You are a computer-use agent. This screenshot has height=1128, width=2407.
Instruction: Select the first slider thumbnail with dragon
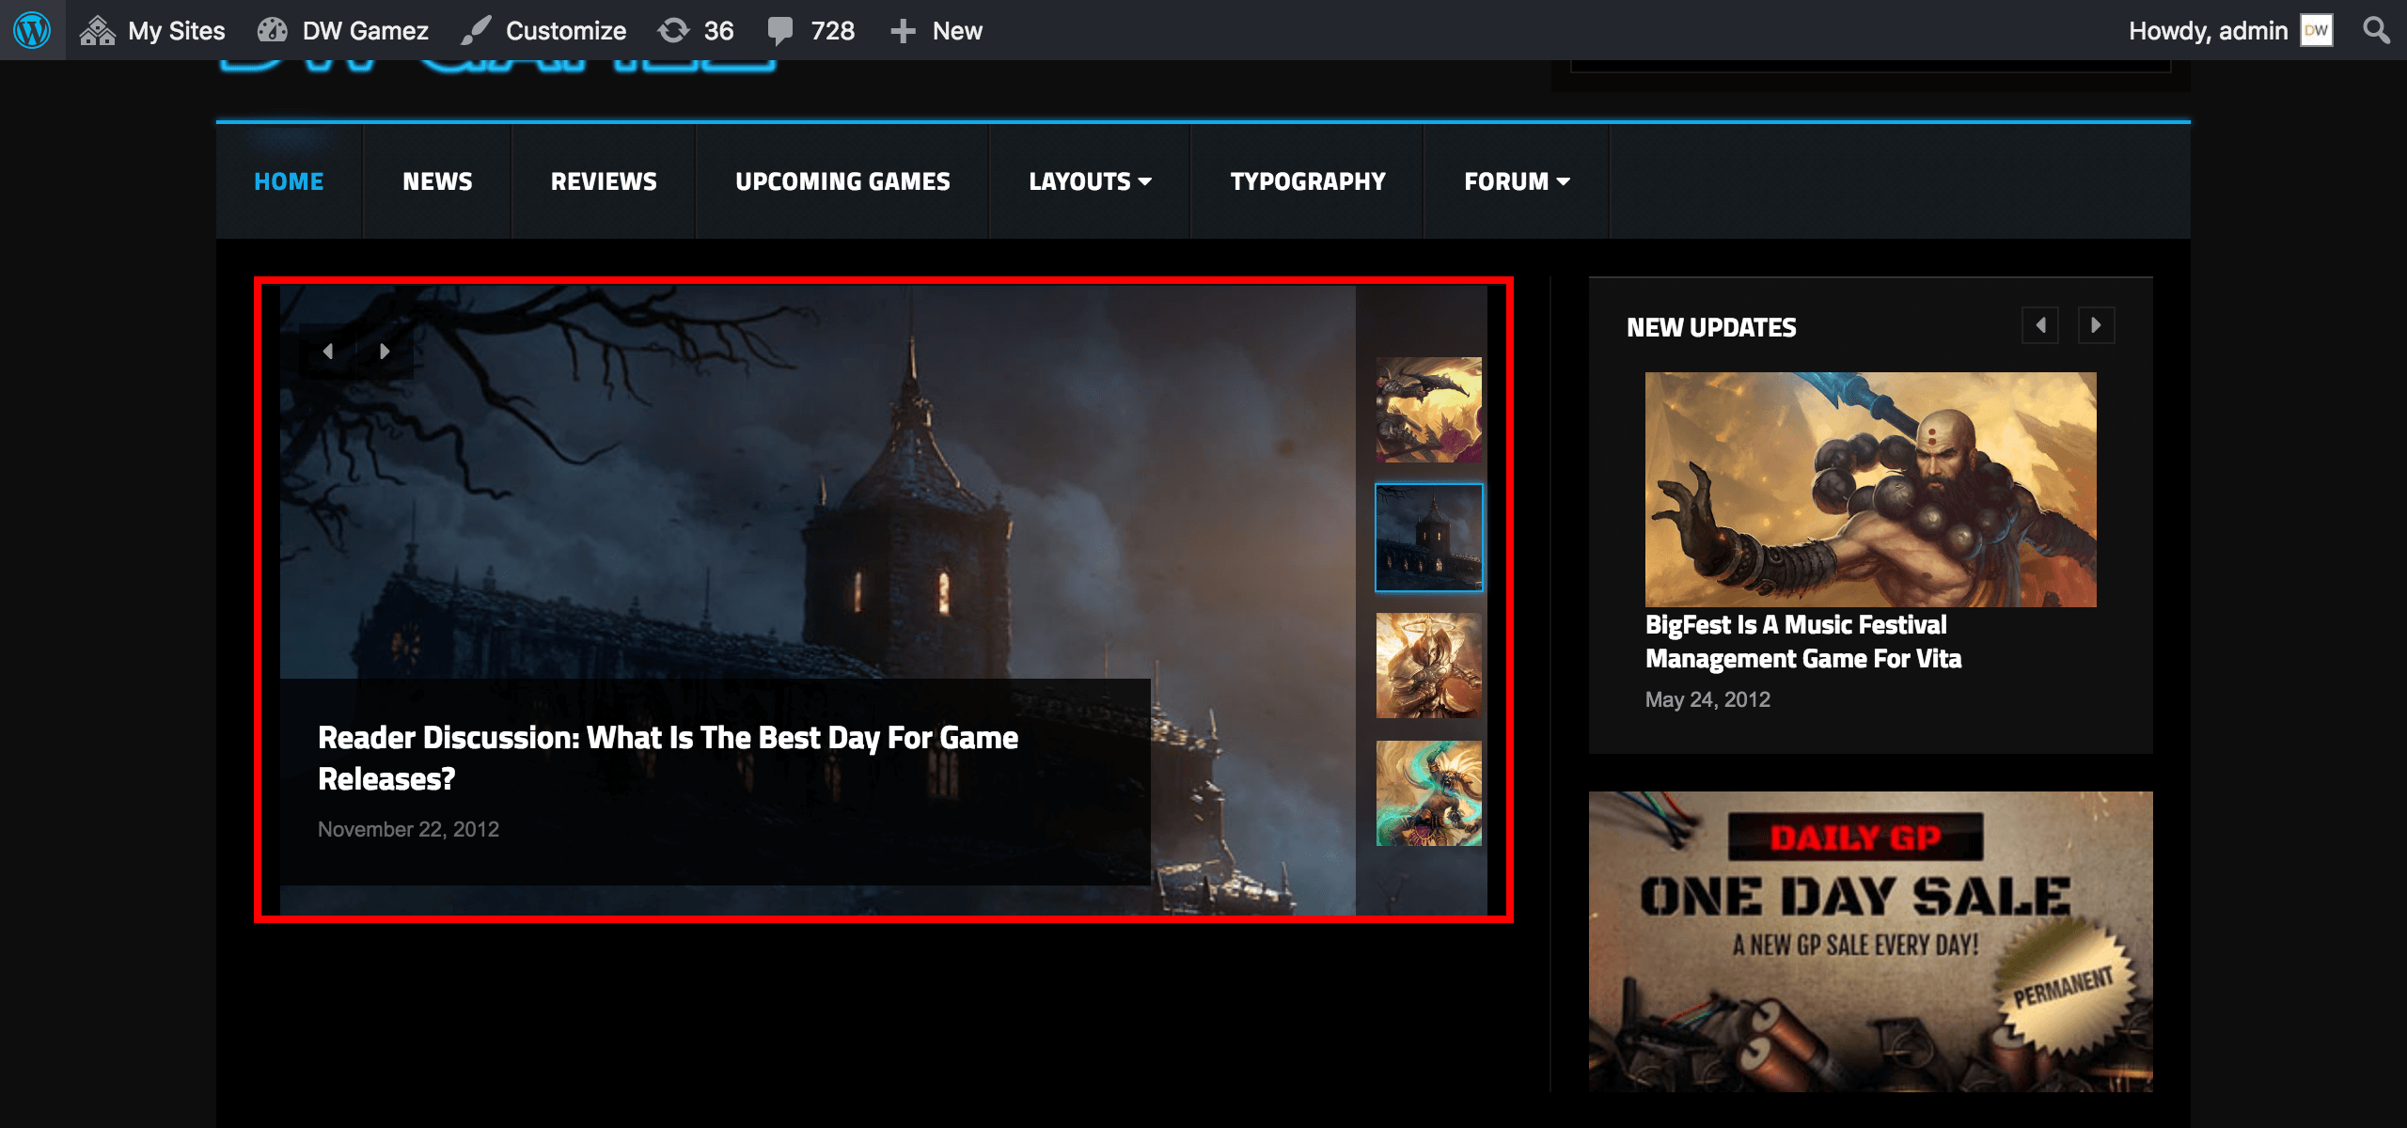(1428, 409)
